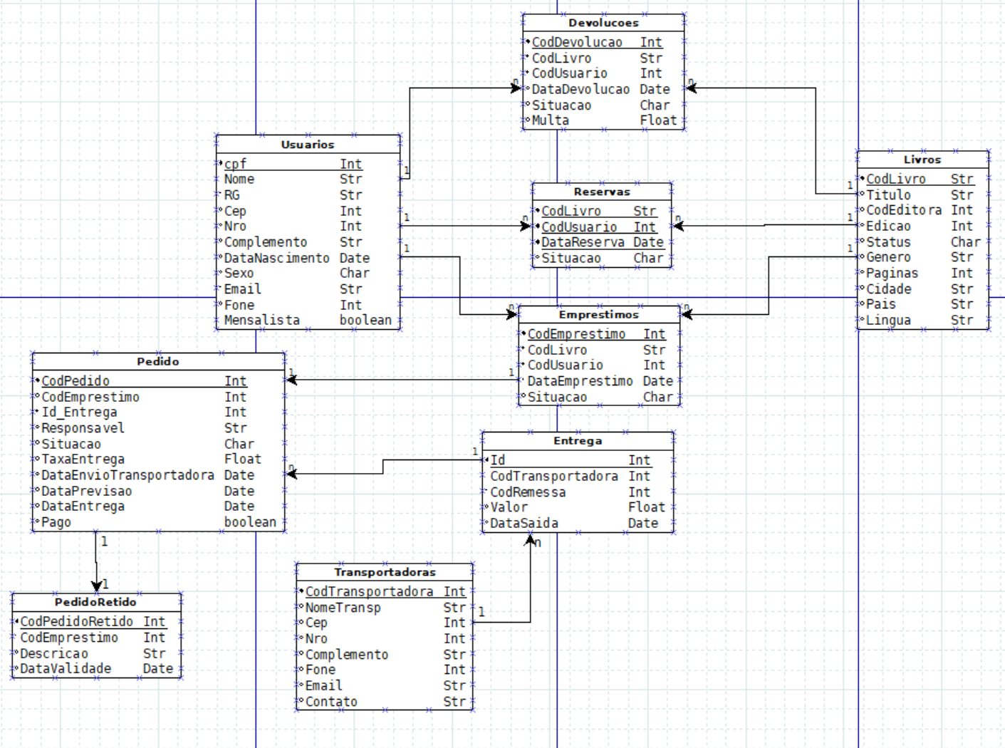Click the Pedido table header
This screenshot has height=748, width=1005.
point(158,361)
